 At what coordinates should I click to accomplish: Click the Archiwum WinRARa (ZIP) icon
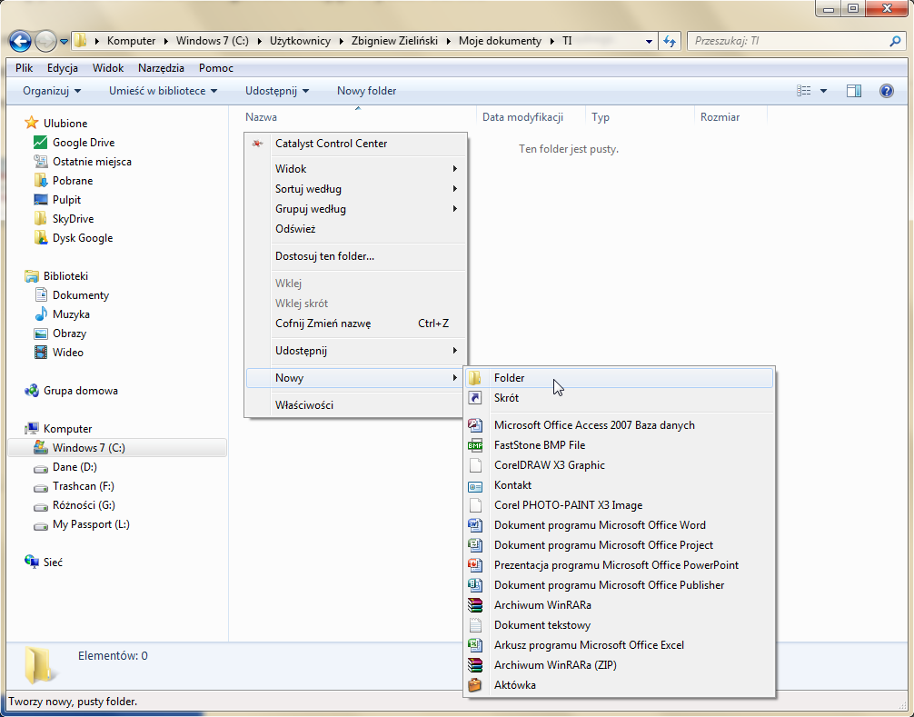475,665
